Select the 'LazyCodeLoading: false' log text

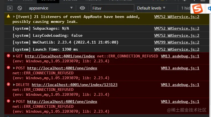tap(58, 36)
